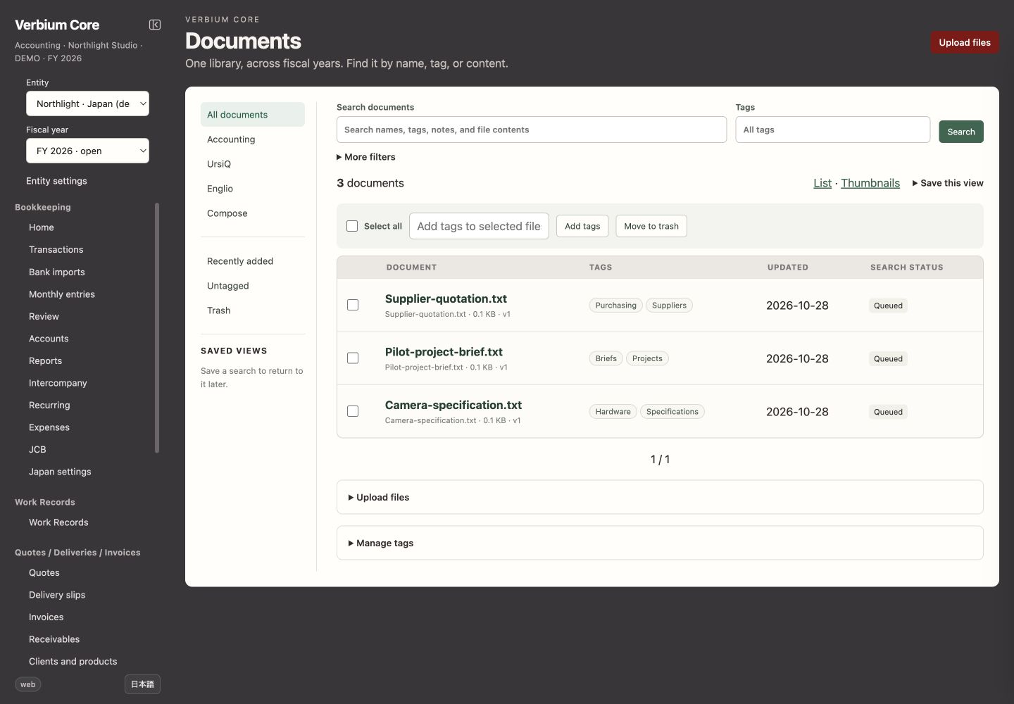Click the Verbium Core logo title
The height and width of the screenshot is (704, 1014).
pos(57,25)
